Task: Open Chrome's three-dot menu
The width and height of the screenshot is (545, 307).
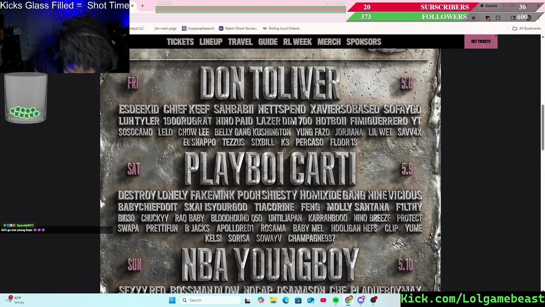Action: pos(539,18)
